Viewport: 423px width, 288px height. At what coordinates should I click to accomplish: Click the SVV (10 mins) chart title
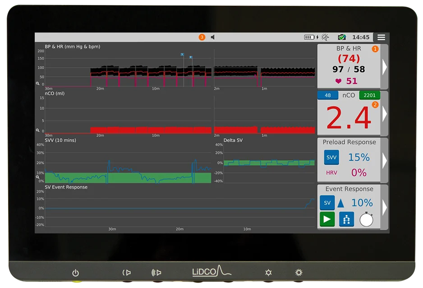60,140
